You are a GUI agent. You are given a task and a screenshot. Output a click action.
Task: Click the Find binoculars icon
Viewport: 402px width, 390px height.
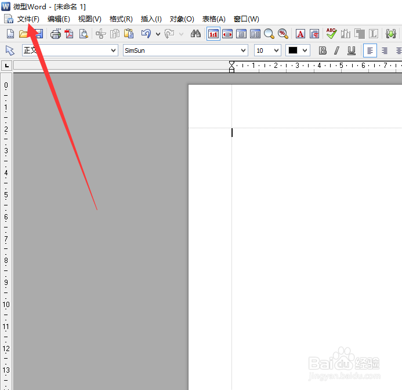pyautogui.click(x=195, y=34)
